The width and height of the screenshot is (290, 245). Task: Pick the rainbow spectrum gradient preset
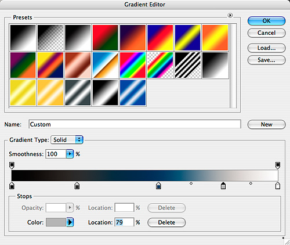pos(133,65)
